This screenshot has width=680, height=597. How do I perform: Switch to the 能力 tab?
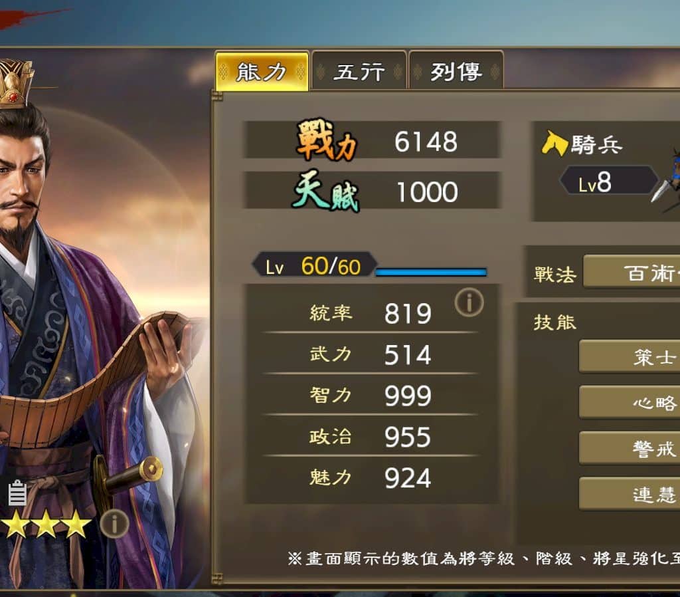pyautogui.click(x=262, y=71)
